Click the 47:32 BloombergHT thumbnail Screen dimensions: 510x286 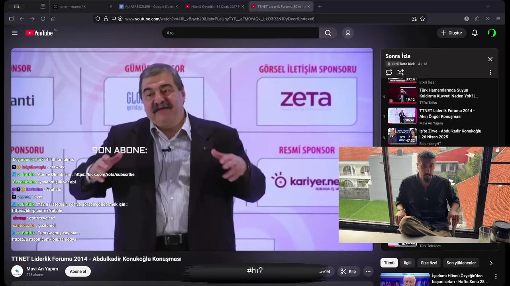402,136
